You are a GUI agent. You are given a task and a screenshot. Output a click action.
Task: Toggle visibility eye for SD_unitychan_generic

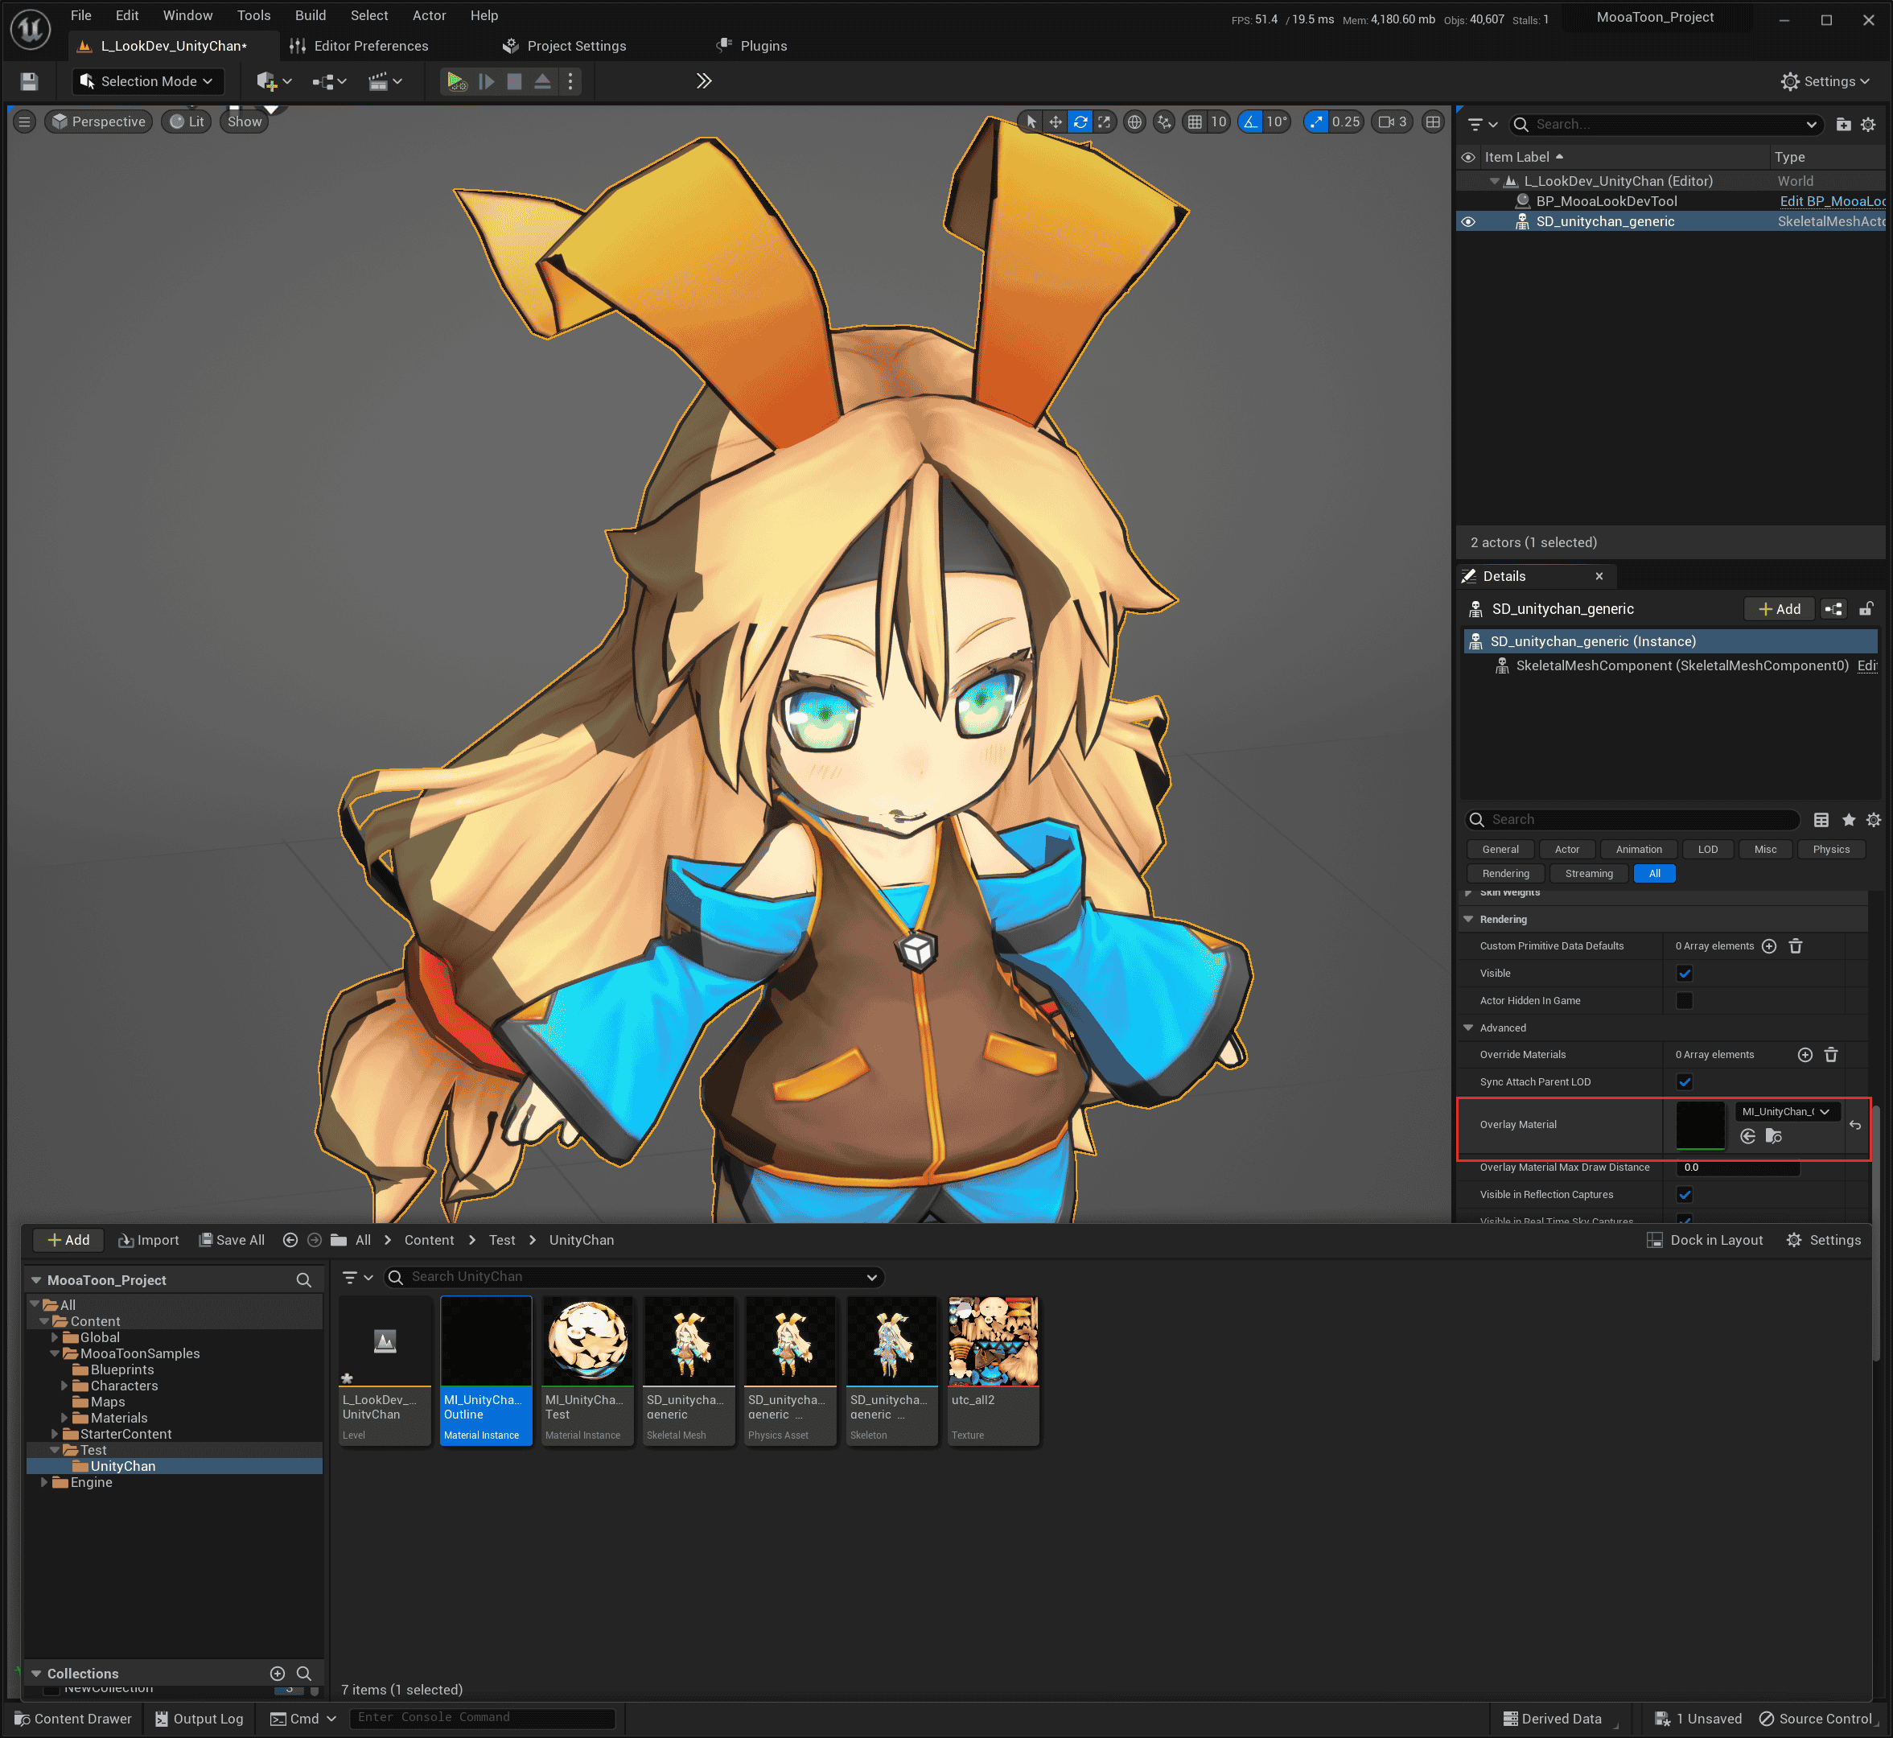click(x=1468, y=222)
